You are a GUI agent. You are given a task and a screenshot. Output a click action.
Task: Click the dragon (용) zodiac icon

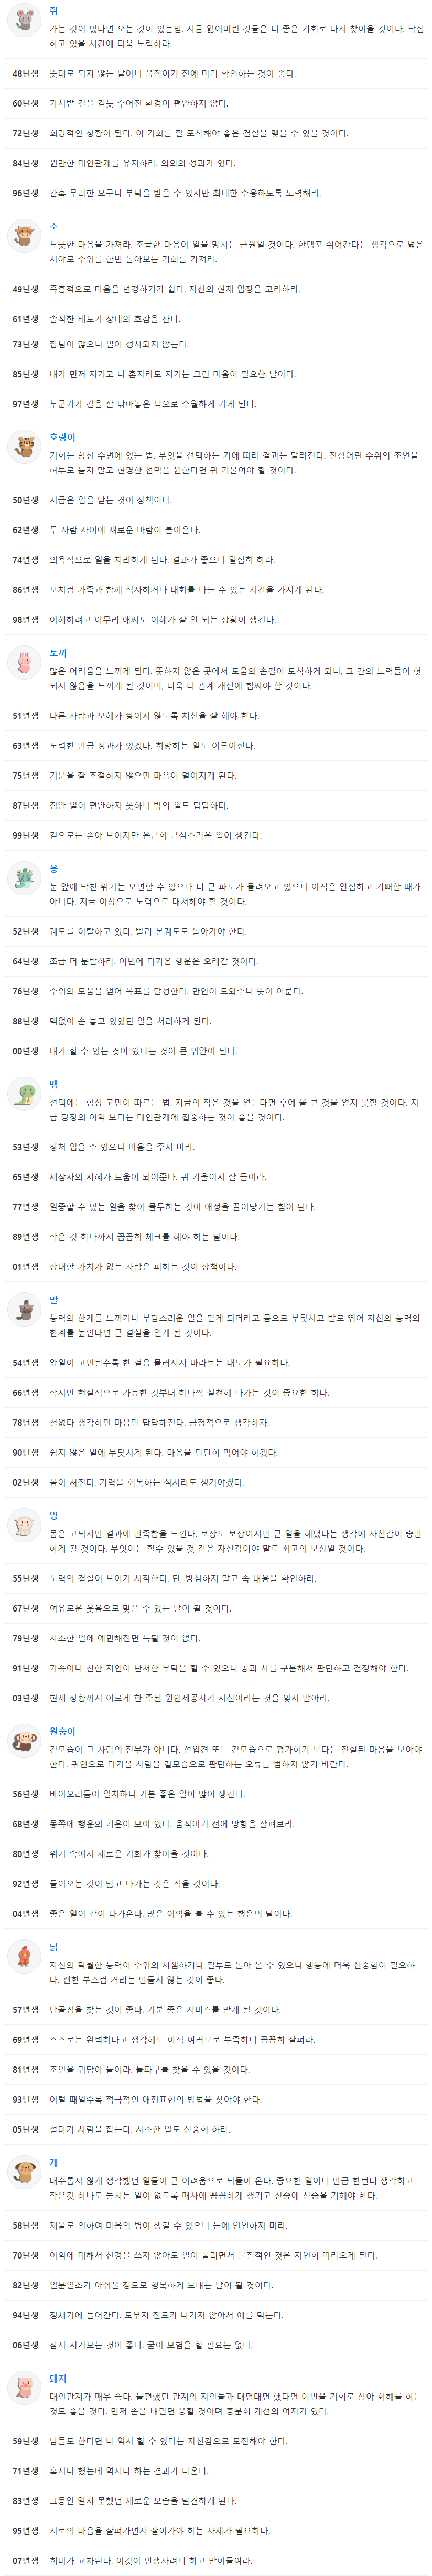tap(23, 878)
